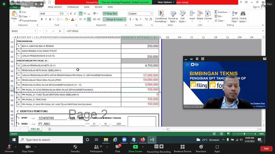The width and height of the screenshot is (275, 154).
Task: Open the Custom number format dropdown
Action: click(x=151, y=13)
